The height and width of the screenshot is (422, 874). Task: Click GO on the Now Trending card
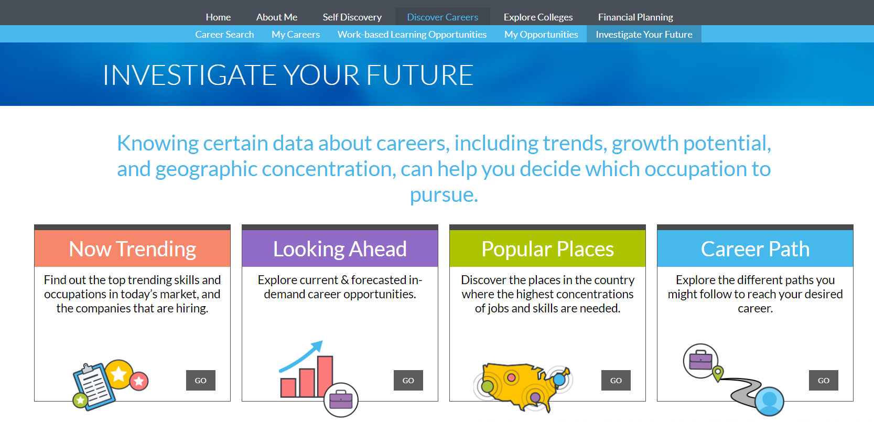coord(200,380)
